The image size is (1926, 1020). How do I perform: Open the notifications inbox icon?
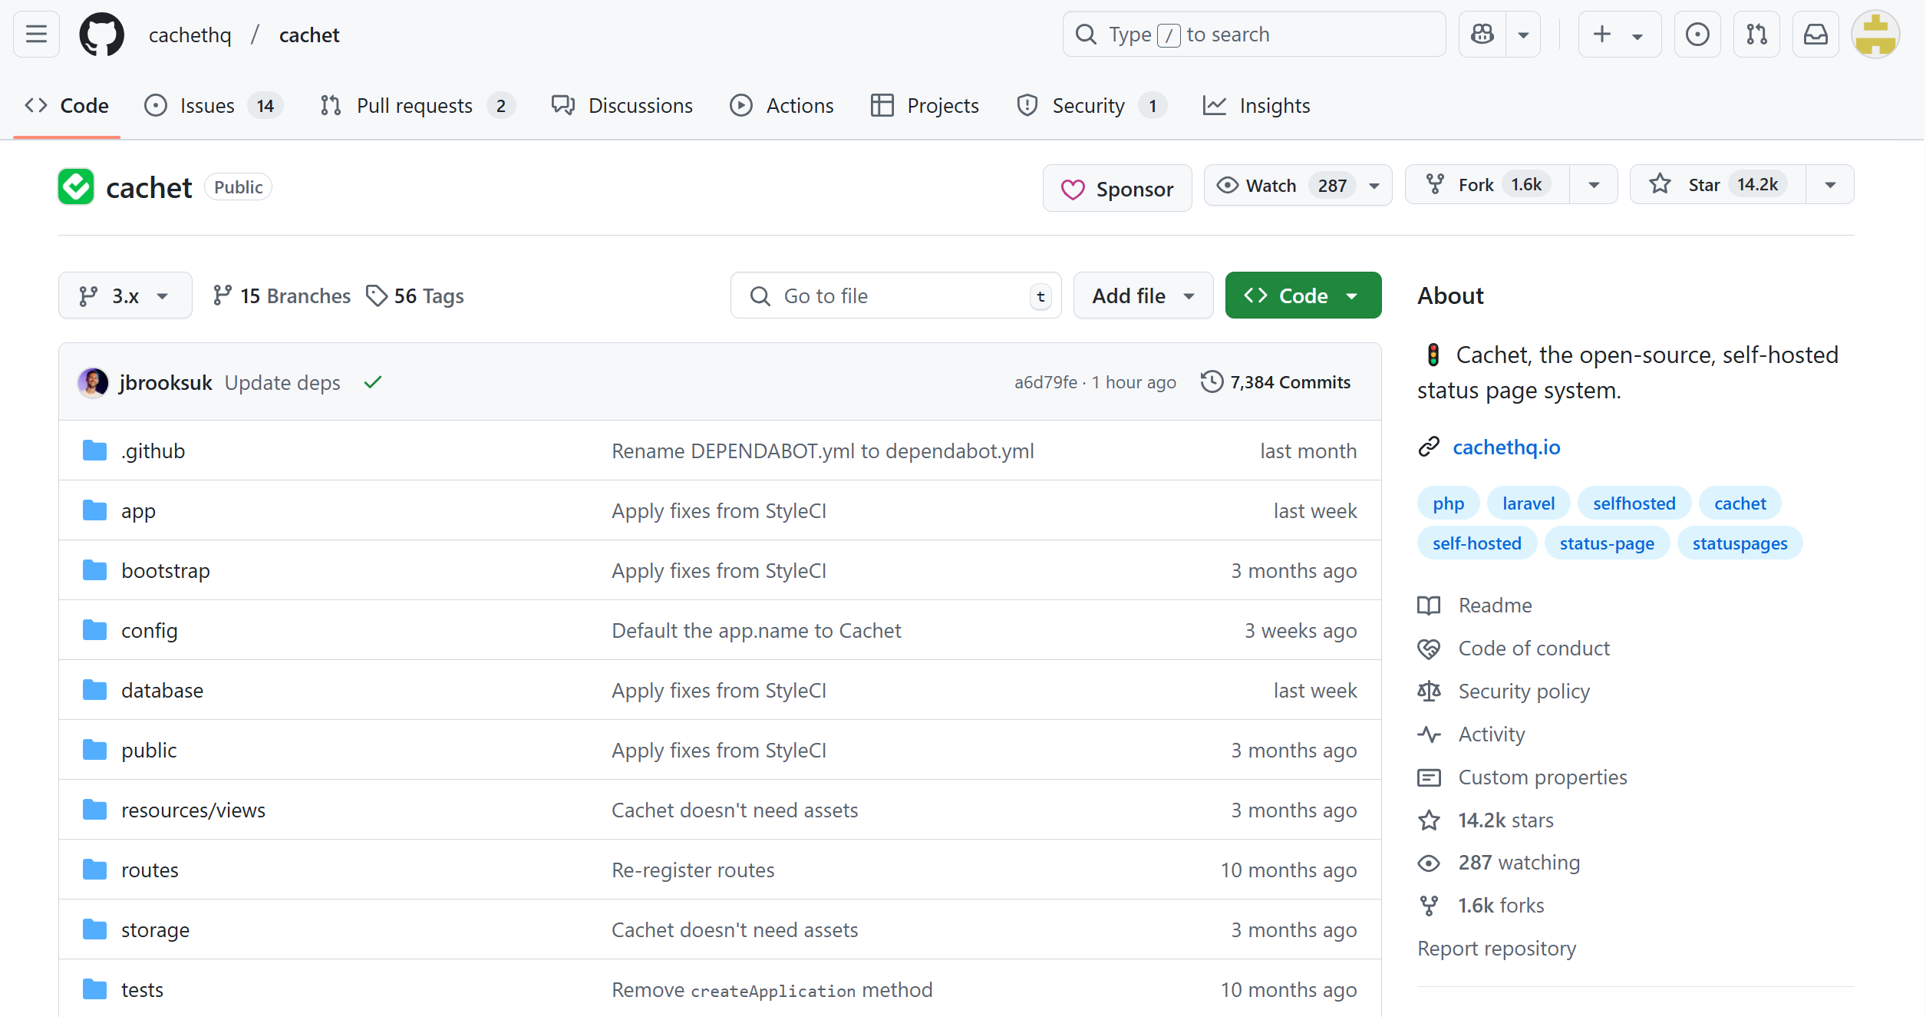(x=1815, y=35)
